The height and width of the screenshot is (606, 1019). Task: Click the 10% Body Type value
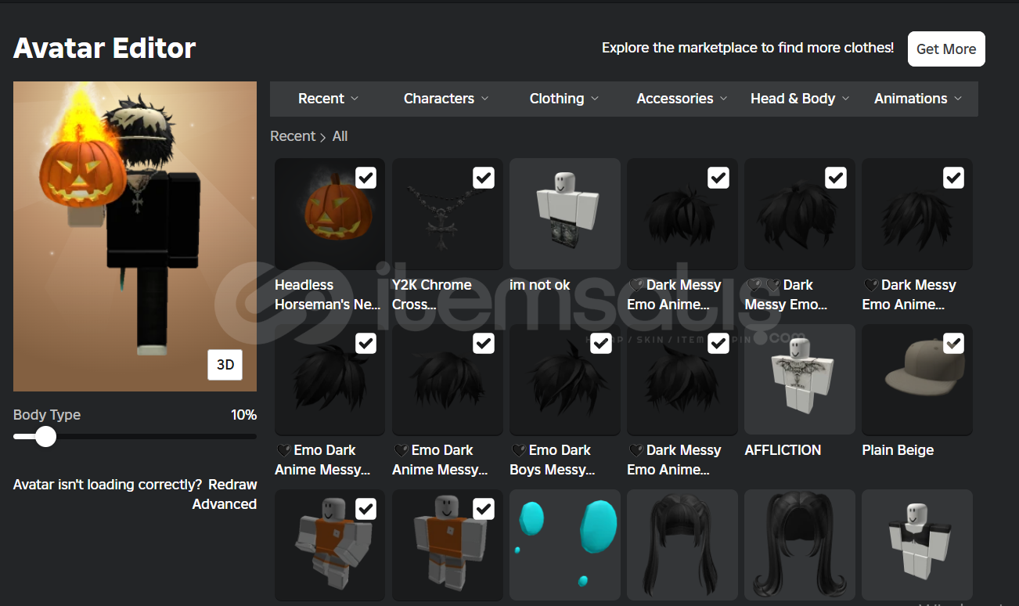(243, 415)
